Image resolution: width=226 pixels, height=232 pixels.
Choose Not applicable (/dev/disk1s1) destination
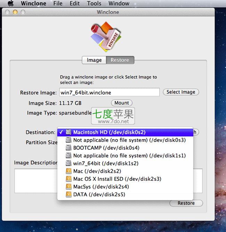tap(125, 156)
